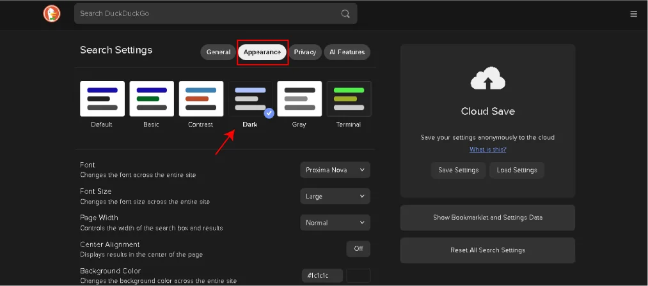Click the Font Size setting label

point(95,192)
